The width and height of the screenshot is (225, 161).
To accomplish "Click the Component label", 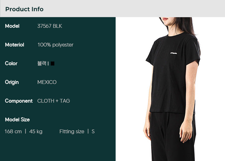I will coord(19,101).
